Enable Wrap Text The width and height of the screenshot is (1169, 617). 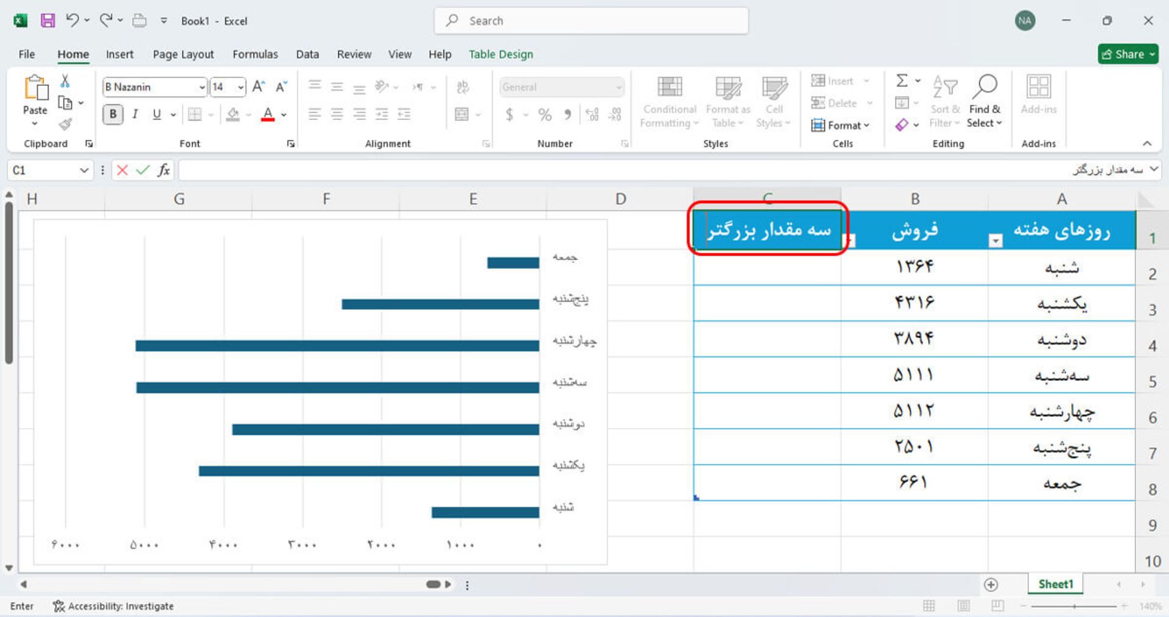[463, 87]
